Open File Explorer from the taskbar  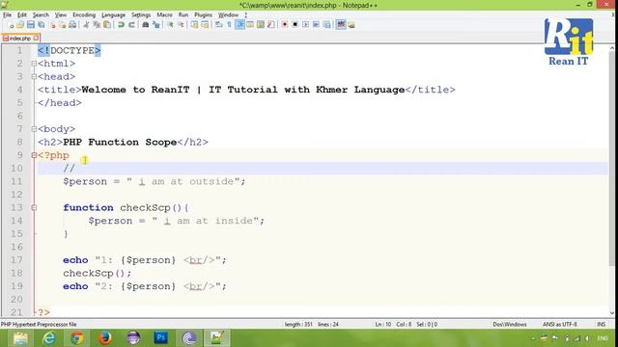click(20, 338)
